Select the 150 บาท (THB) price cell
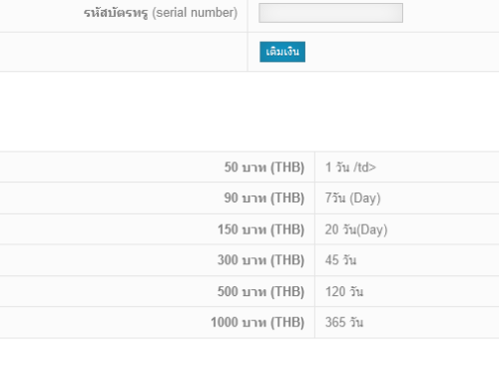This screenshot has width=499, height=391. 157,229
